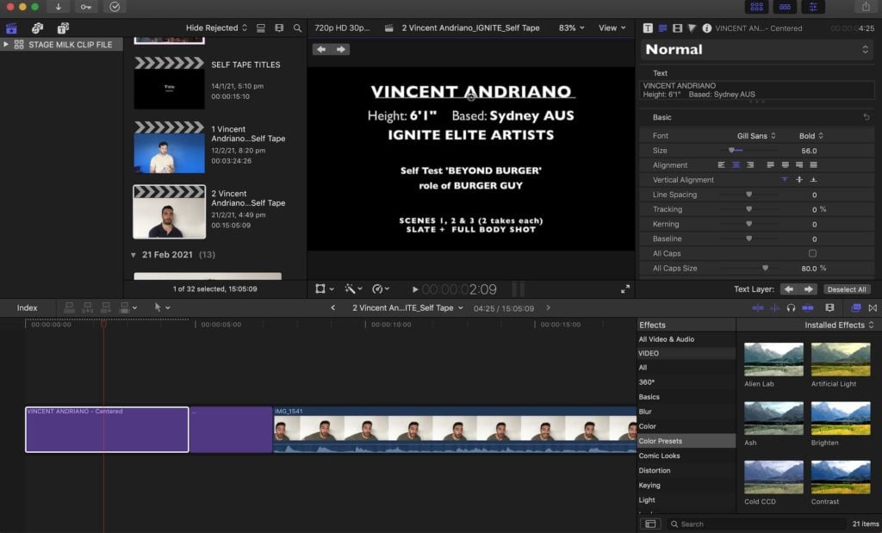Open the viewer View options menu
The image size is (882, 533).
(x=612, y=28)
